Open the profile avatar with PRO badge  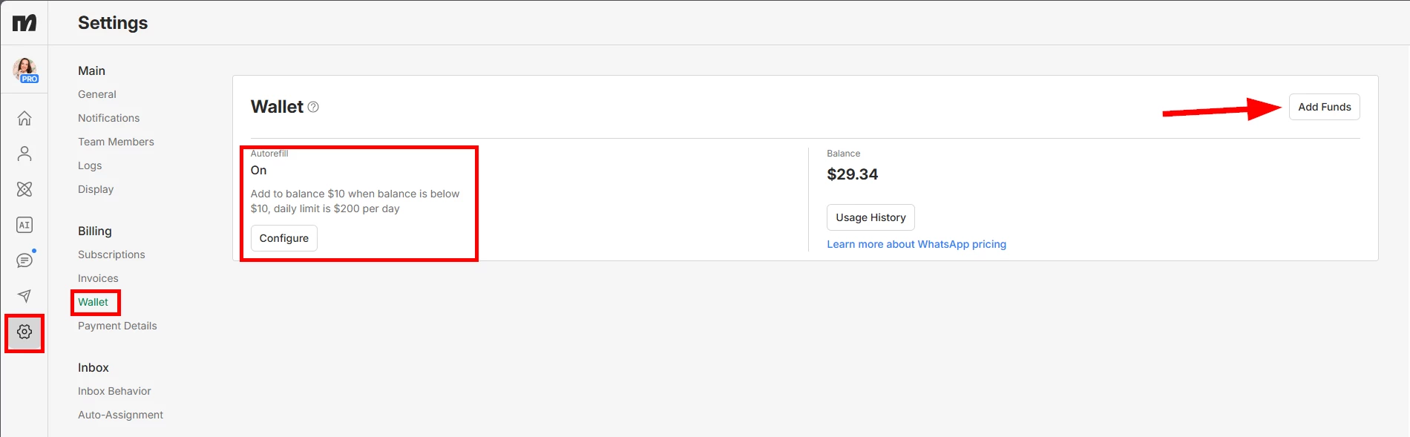coord(25,70)
